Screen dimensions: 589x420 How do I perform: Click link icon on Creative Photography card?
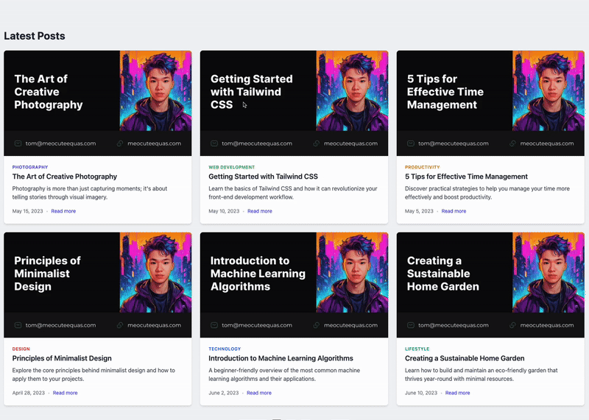[x=120, y=143]
